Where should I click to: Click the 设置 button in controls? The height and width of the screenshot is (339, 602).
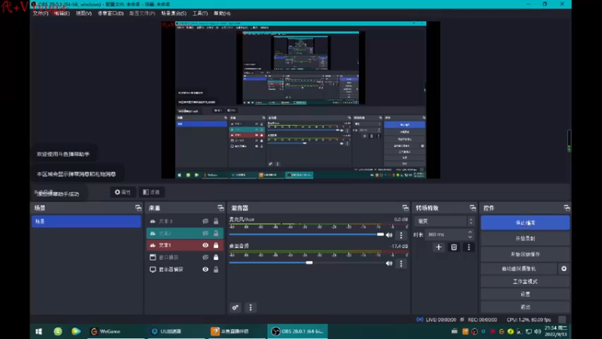[x=525, y=294]
